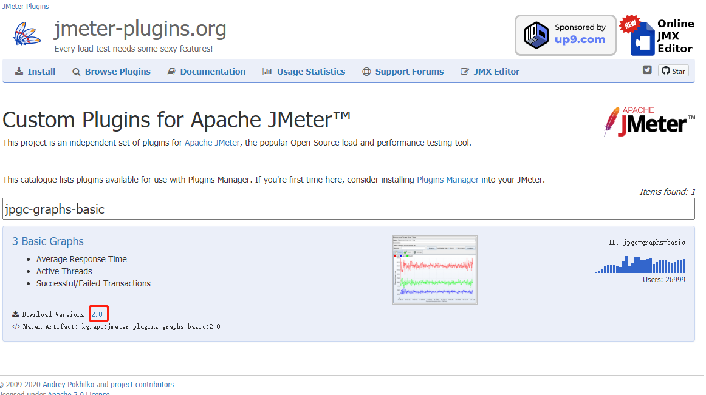The height and width of the screenshot is (395, 706).
Task: Click the Support Forums lifebuoy icon
Action: click(x=366, y=72)
